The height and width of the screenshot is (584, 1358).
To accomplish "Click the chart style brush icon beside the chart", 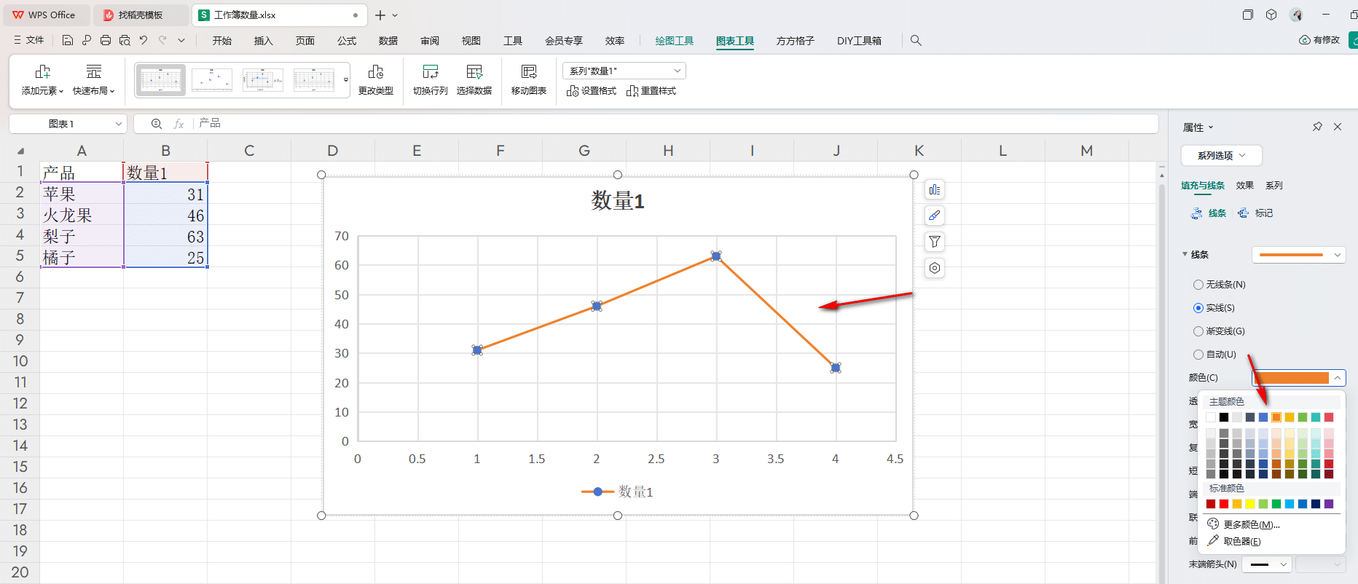I will point(935,216).
